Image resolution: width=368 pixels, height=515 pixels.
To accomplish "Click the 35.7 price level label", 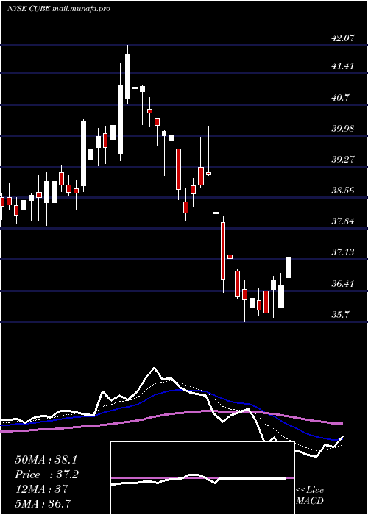I will [x=341, y=315].
